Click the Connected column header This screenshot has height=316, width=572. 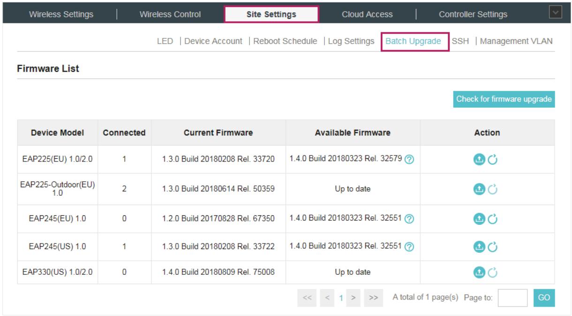(124, 133)
